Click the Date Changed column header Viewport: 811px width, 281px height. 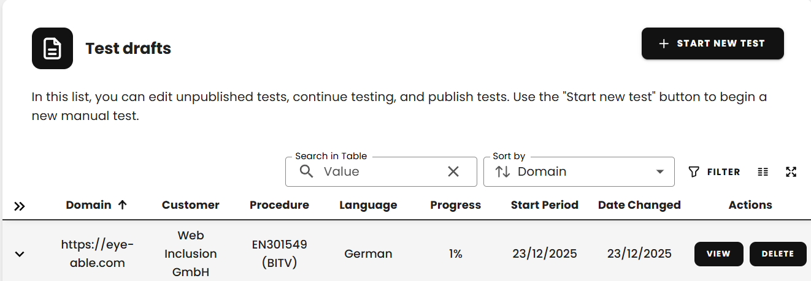pyautogui.click(x=639, y=205)
